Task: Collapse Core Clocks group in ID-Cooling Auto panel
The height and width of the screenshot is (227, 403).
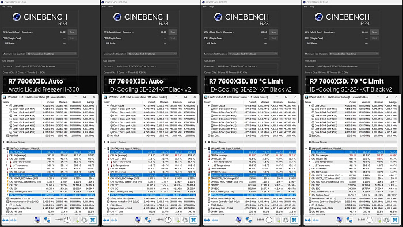Action: (108, 105)
